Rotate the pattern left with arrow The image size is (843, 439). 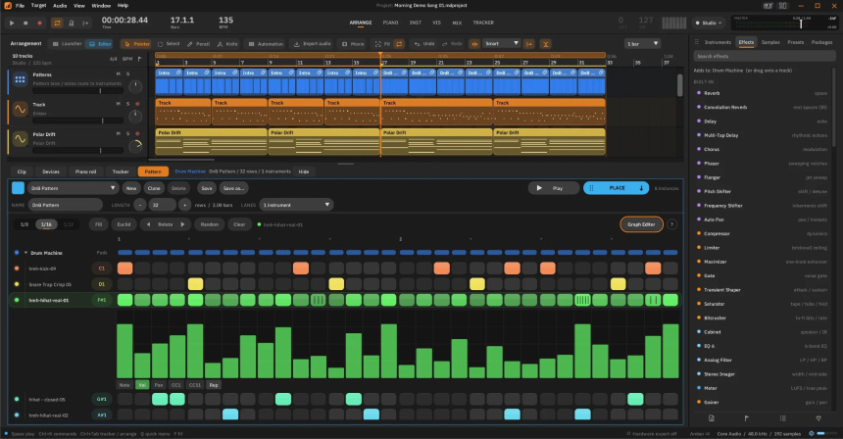click(x=148, y=224)
